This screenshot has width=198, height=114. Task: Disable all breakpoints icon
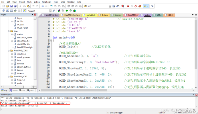pyautogui.click(x=136, y=6)
